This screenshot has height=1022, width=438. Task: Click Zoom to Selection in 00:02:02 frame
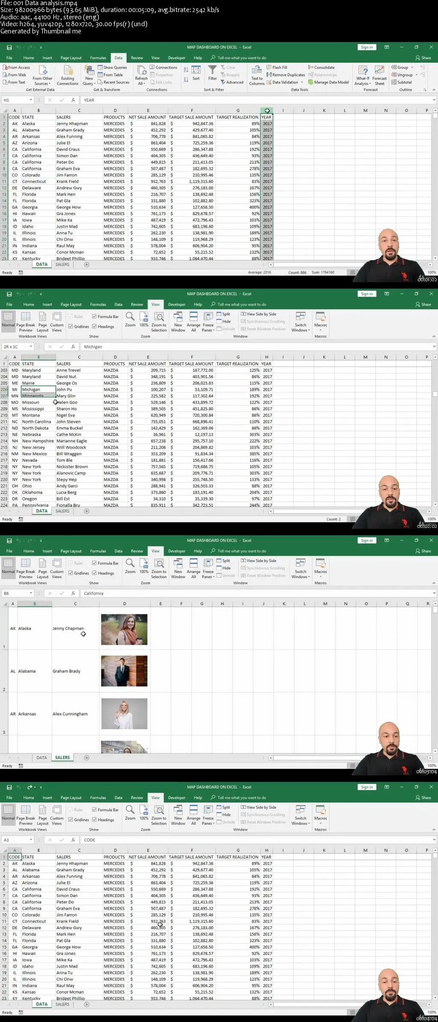pos(159,322)
